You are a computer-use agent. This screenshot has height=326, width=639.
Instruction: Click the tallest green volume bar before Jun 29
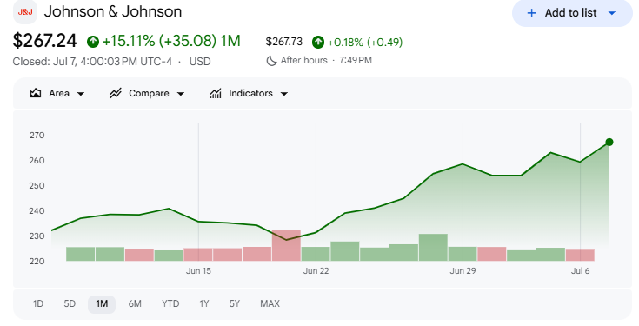433,248
